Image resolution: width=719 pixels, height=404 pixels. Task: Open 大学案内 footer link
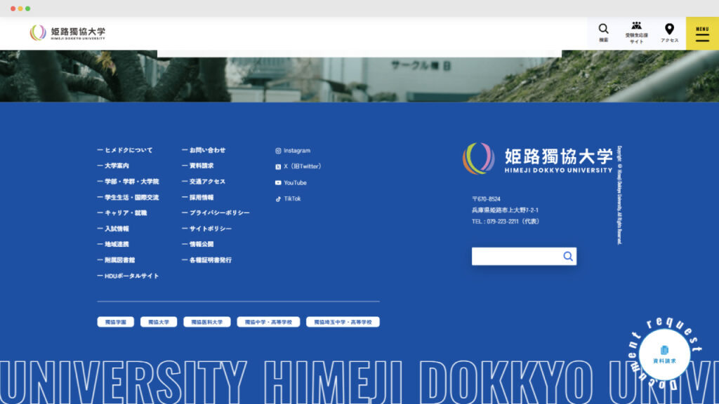pyautogui.click(x=113, y=166)
